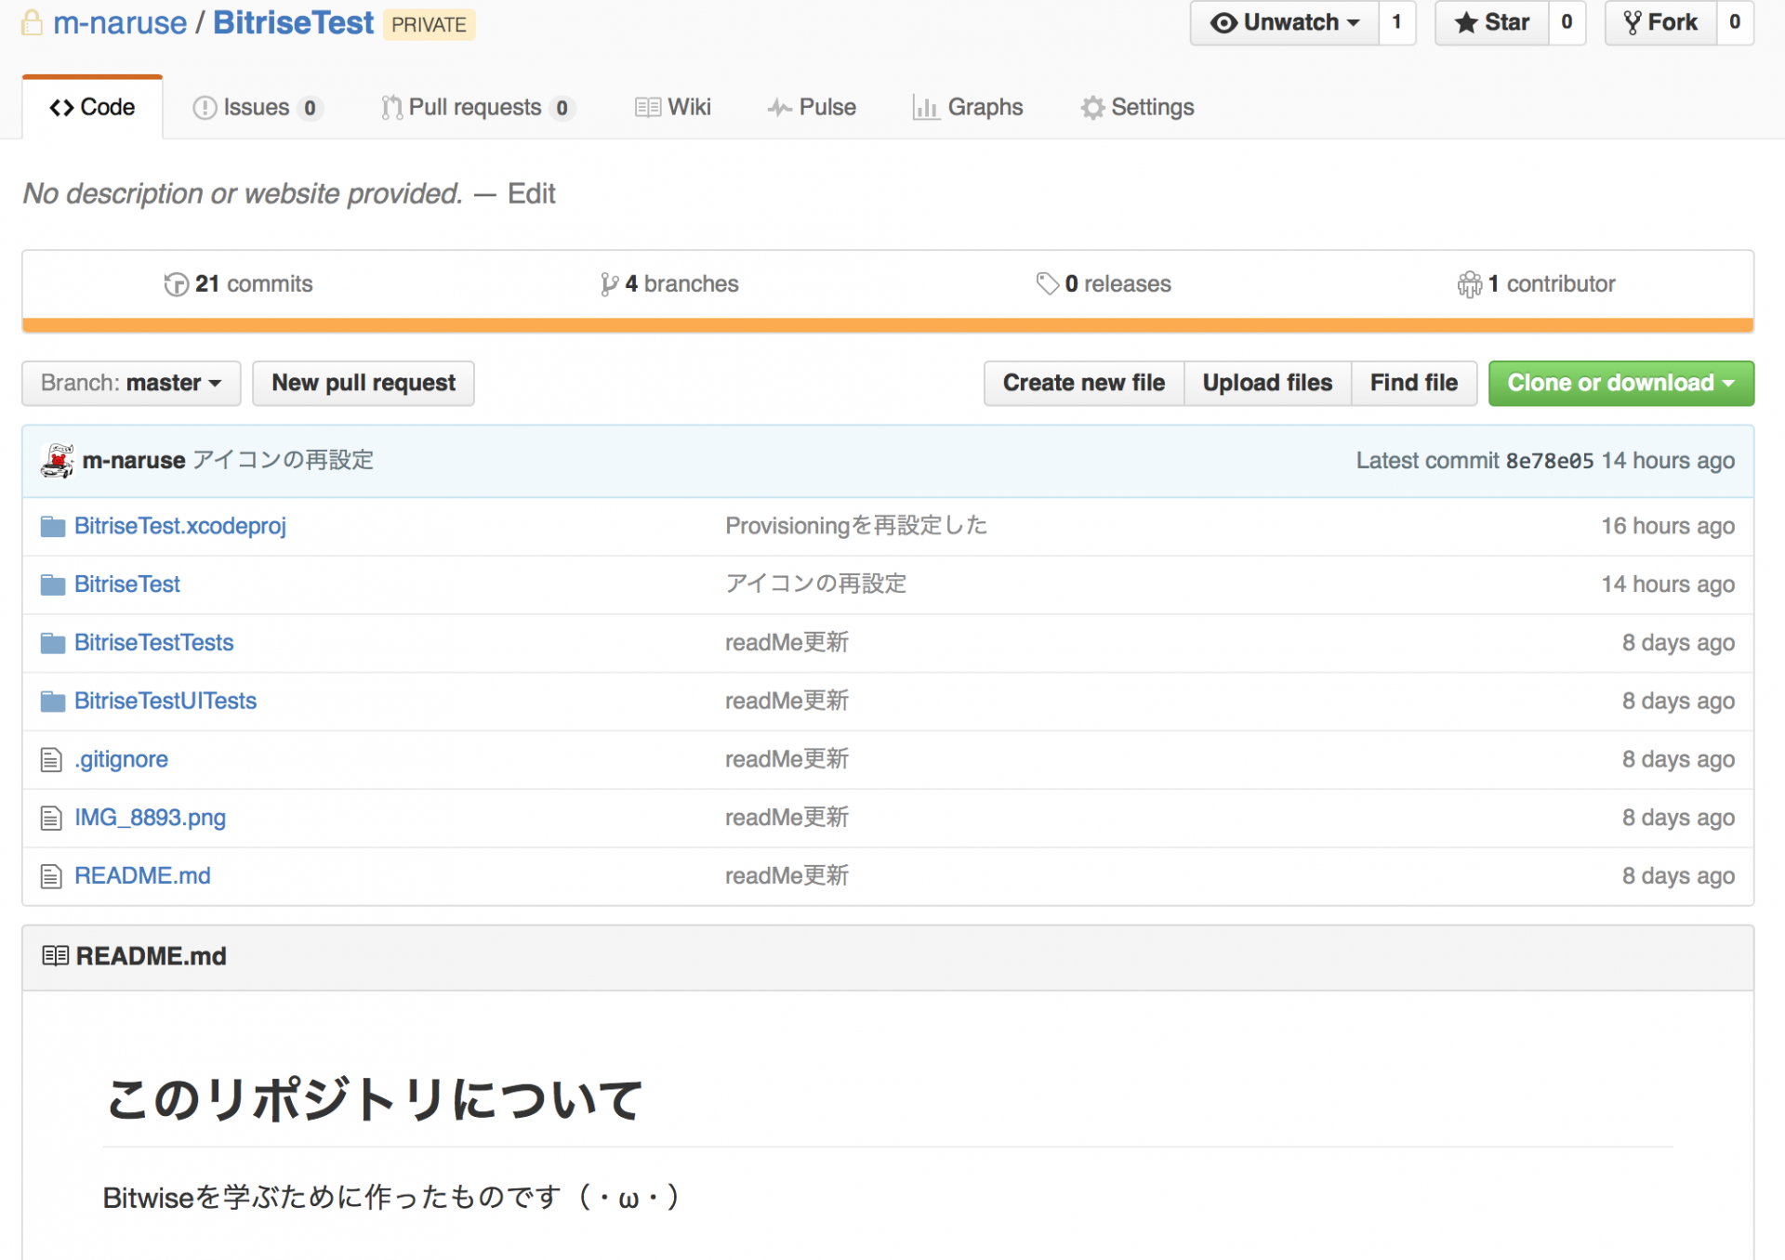Click the watcher count 1
Screen dimensions: 1785x1260
(x=1396, y=23)
